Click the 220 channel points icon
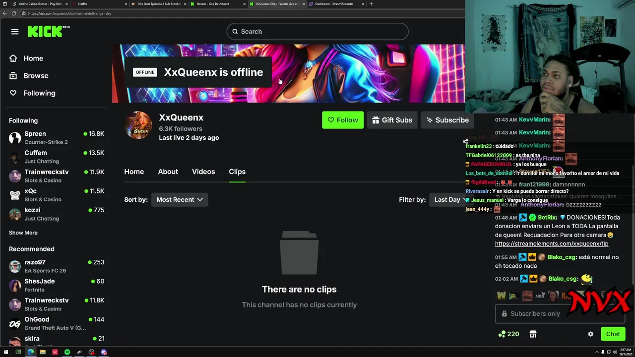The width and height of the screenshot is (635, 357). point(502,334)
